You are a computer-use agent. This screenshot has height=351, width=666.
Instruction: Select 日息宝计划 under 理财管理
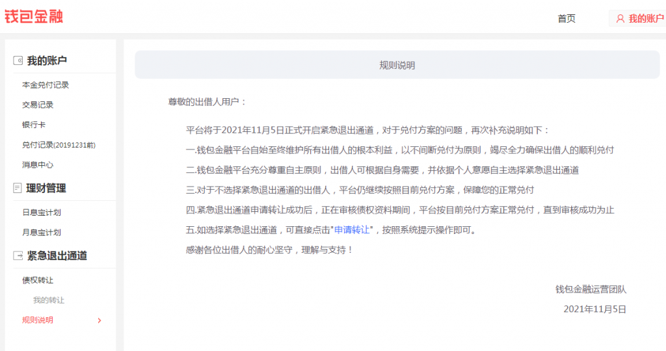42,213
